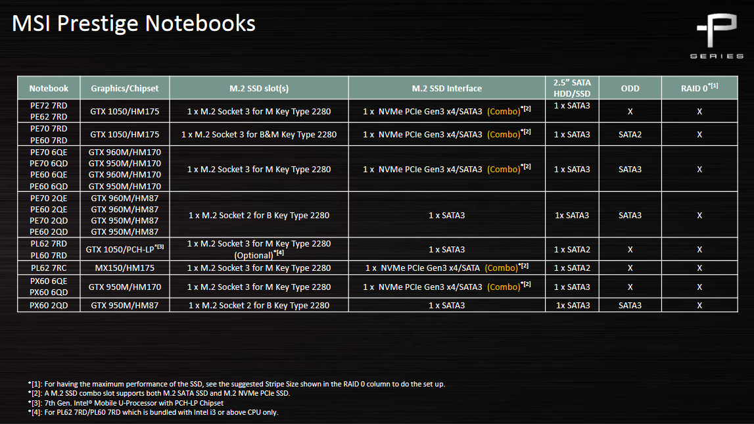Click "GTX 1050/HM175" in the PE70 7RD row
This screenshot has height=424, width=754.
(124, 134)
